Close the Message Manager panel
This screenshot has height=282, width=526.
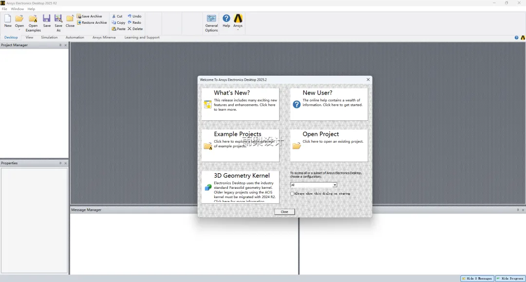click(523, 210)
